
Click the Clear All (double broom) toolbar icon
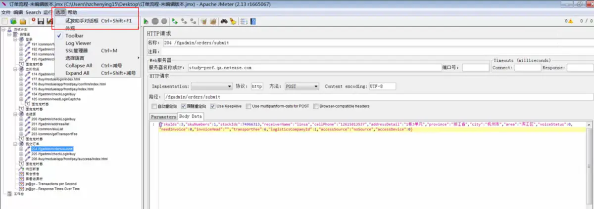213,21
